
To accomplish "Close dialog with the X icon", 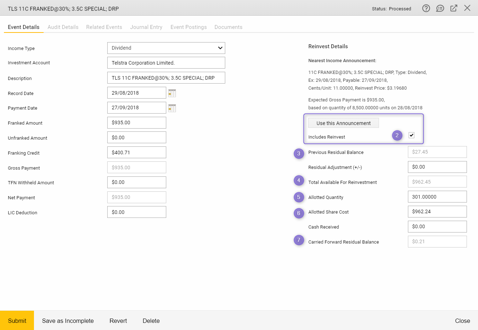I will (x=467, y=8).
